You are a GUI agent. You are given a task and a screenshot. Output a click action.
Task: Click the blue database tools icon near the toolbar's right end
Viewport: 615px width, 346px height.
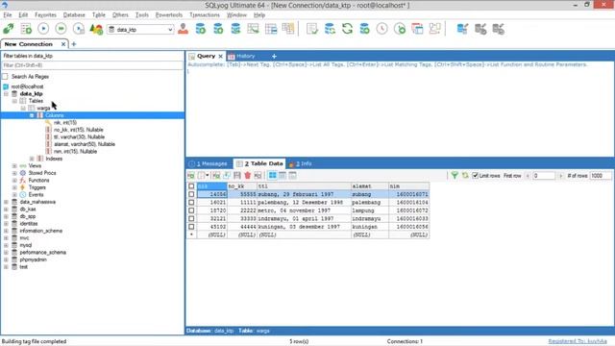coord(462,29)
